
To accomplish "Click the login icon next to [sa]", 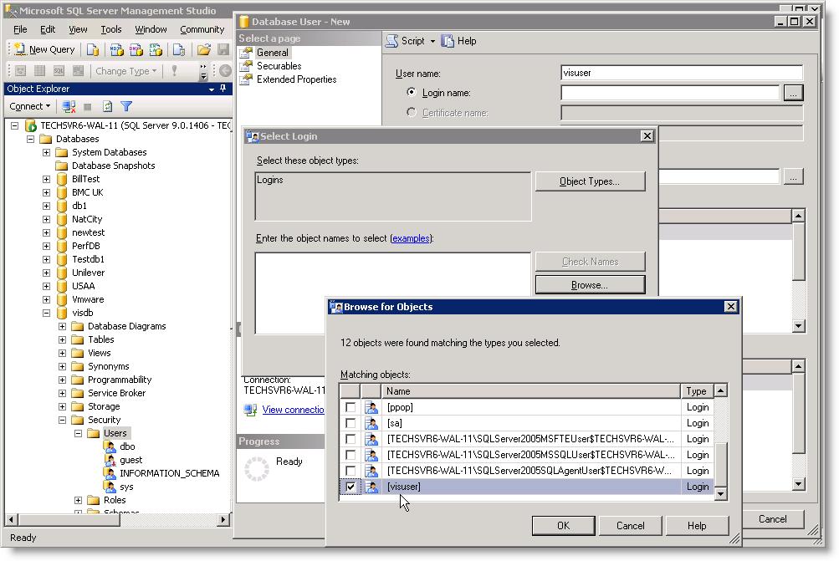I will (371, 423).
